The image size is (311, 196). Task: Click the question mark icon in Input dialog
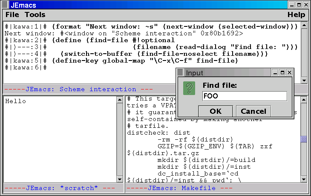(189, 88)
